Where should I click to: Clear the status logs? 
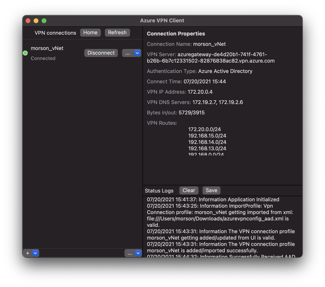[x=189, y=190]
